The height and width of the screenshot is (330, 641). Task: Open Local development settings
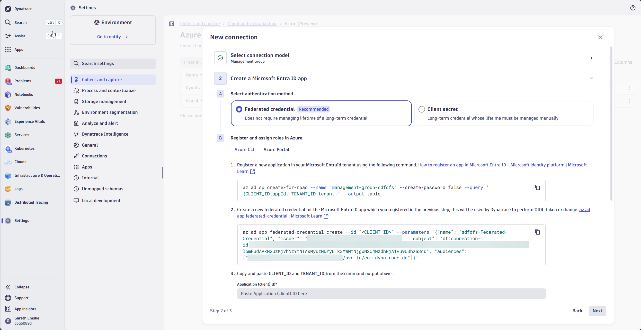[x=113, y=201]
